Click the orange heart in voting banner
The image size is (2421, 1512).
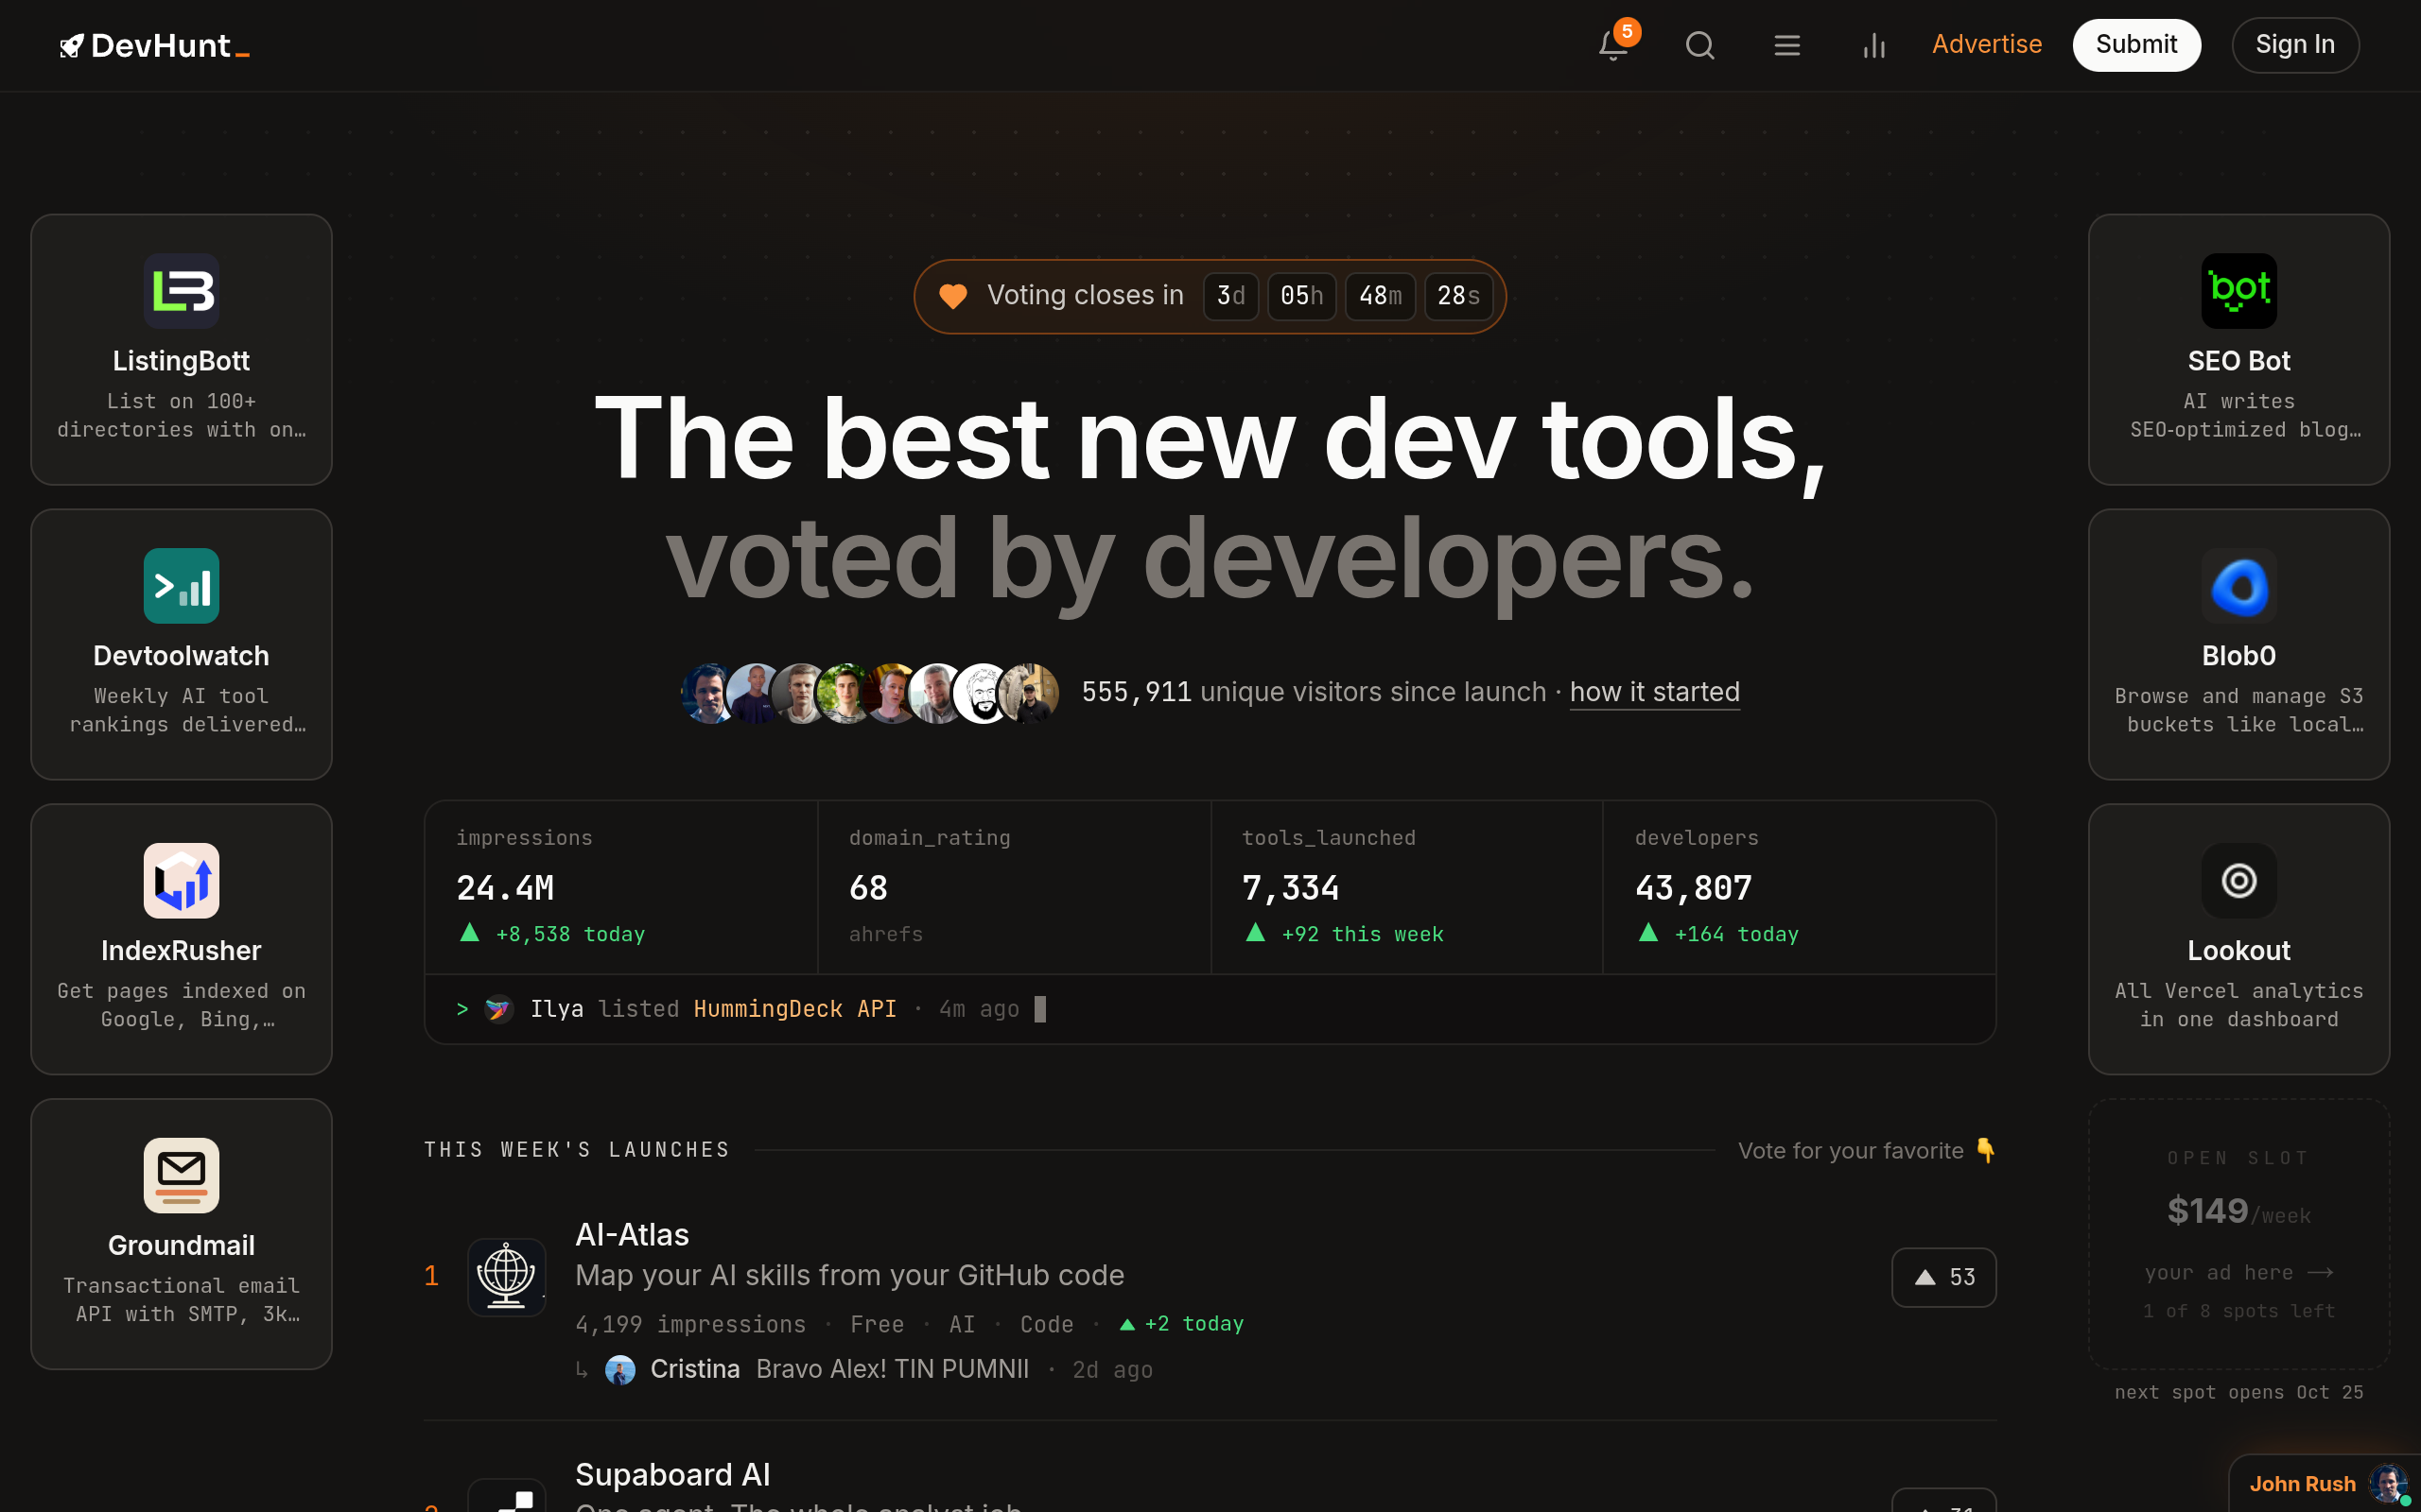click(x=952, y=296)
